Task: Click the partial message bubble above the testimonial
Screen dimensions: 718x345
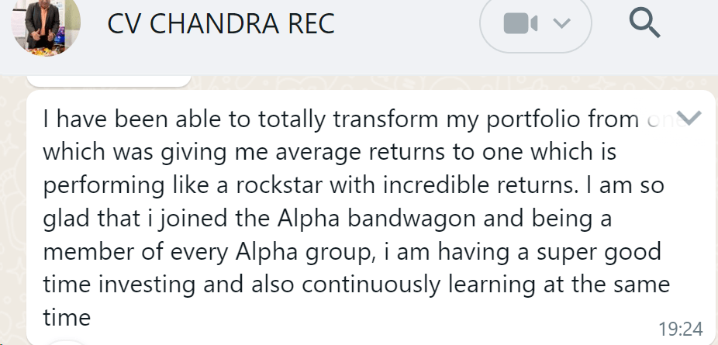Action: click(109, 80)
